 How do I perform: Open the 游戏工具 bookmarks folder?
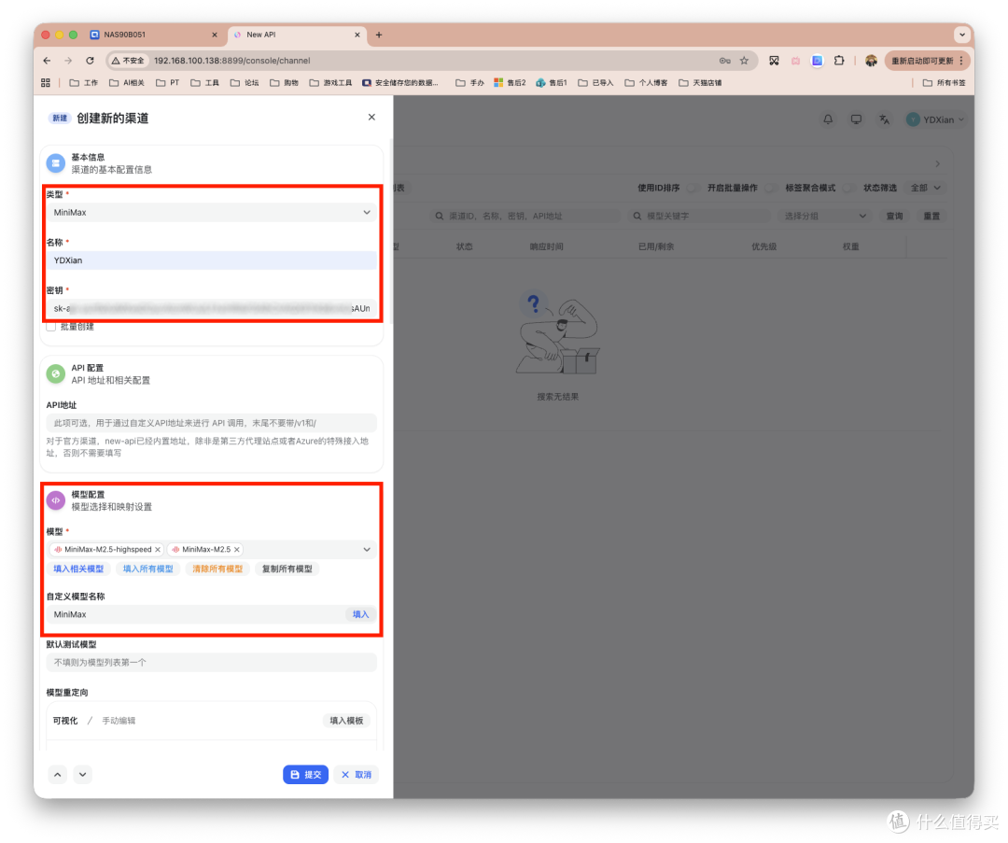pyautogui.click(x=330, y=83)
